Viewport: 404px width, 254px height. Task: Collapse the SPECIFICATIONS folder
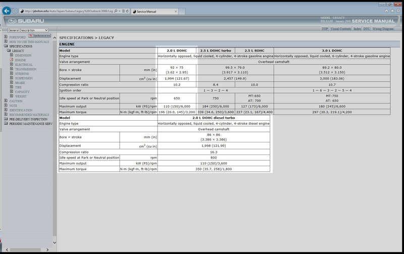(6, 46)
